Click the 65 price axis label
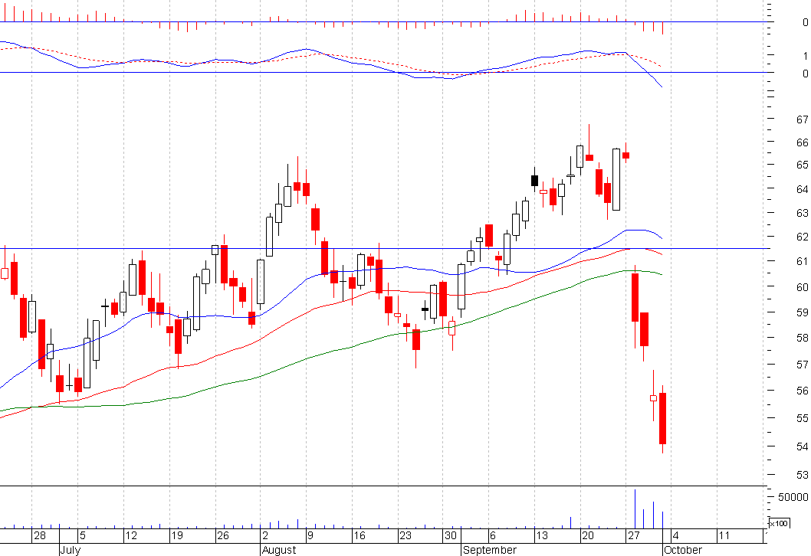This screenshot has height=556, width=811. click(803, 165)
